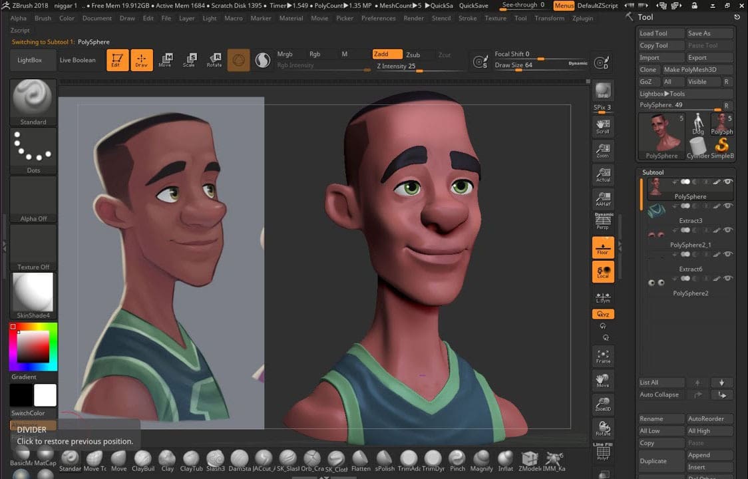
Task: Open the Preferences menu
Action: pyautogui.click(x=378, y=18)
